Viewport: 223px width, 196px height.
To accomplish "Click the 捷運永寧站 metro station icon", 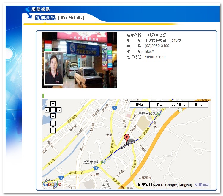I will coord(103,162).
